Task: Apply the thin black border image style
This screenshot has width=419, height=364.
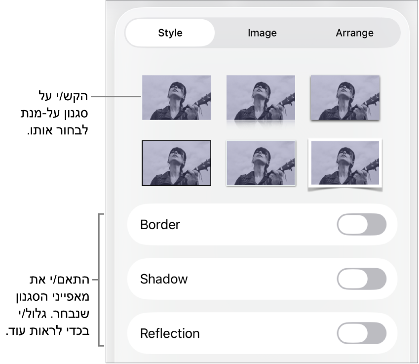Action: coord(176,163)
